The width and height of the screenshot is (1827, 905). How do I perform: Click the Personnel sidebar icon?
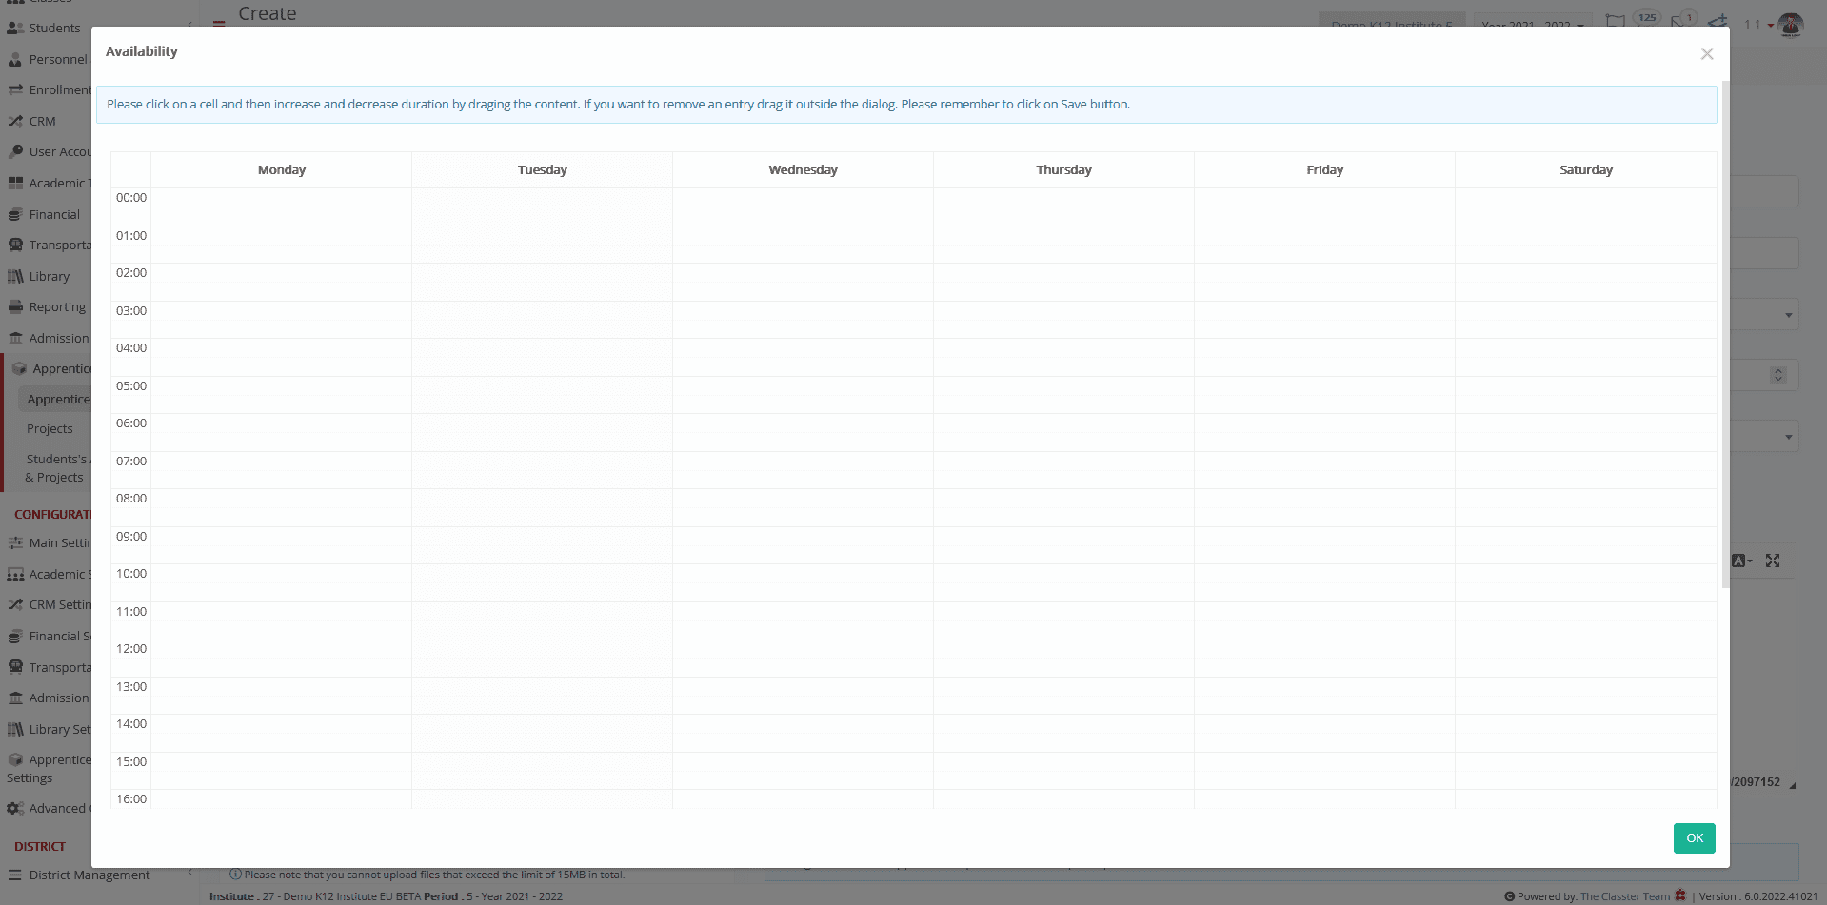(x=15, y=59)
